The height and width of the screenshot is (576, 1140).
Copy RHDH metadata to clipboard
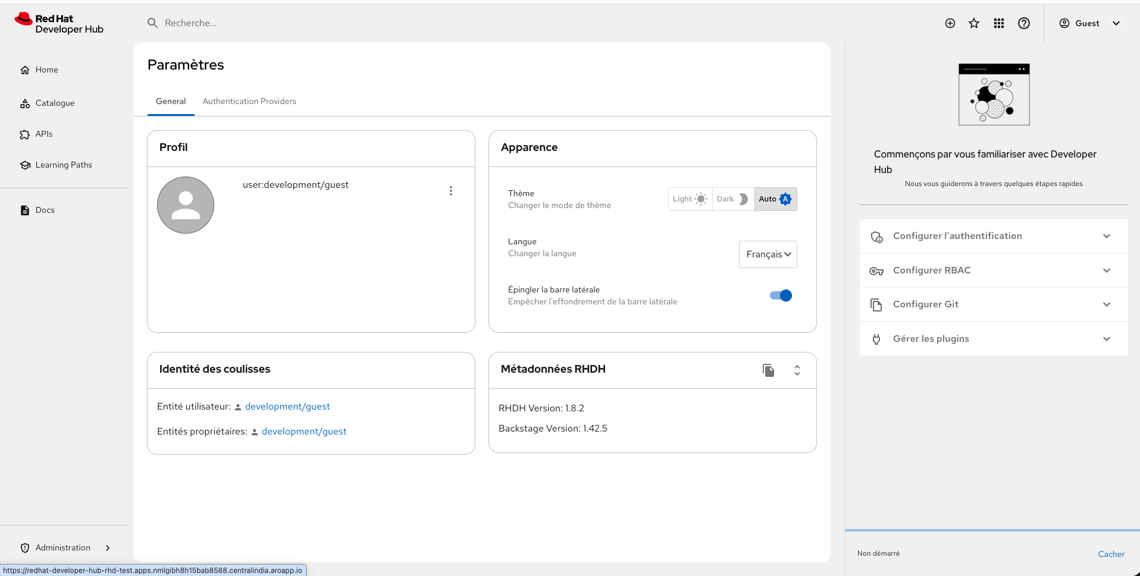click(768, 370)
